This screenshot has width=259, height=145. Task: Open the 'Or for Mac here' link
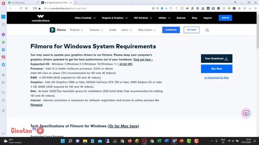point(123,126)
